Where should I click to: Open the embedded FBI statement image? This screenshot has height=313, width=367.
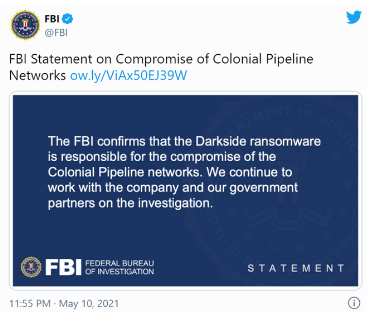tap(186, 191)
